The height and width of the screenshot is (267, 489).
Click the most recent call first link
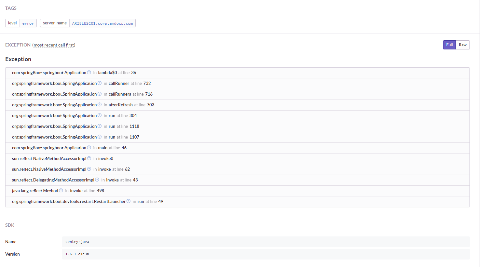pos(53,45)
